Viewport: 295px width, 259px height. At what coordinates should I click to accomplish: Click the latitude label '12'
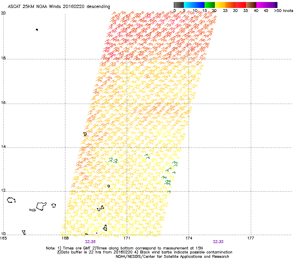point(3,190)
